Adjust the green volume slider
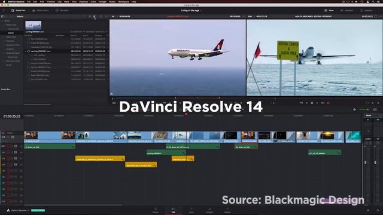The height and width of the screenshot is (215, 383). 364,109
